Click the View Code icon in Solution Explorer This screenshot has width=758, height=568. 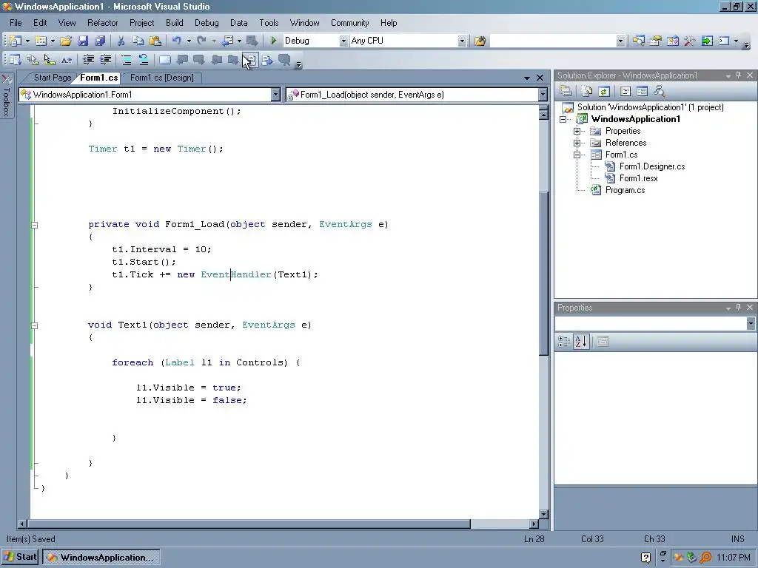pos(625,91)
